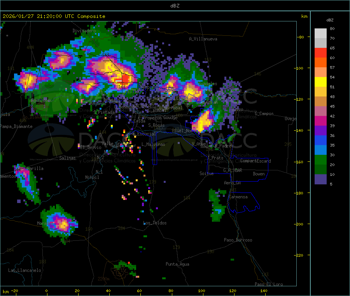Select the 'Soitue' label

tap(207, 173)
